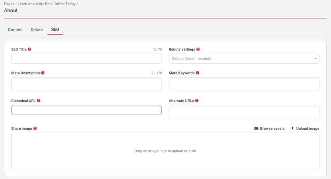Screen dimensions: 331x179
Task: Switch to the Details tab
Action: (37, 29)
